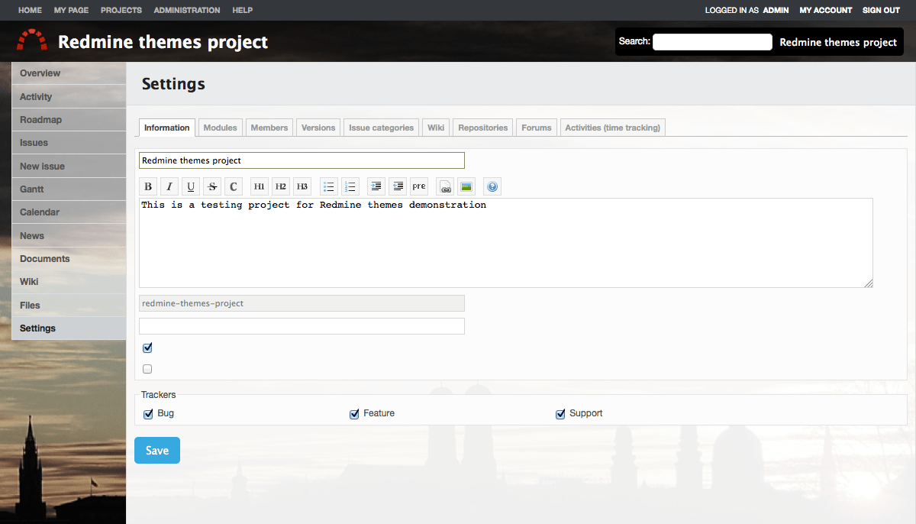
Task: Click the red Redmine arch logo
Action: pos(32,40)
